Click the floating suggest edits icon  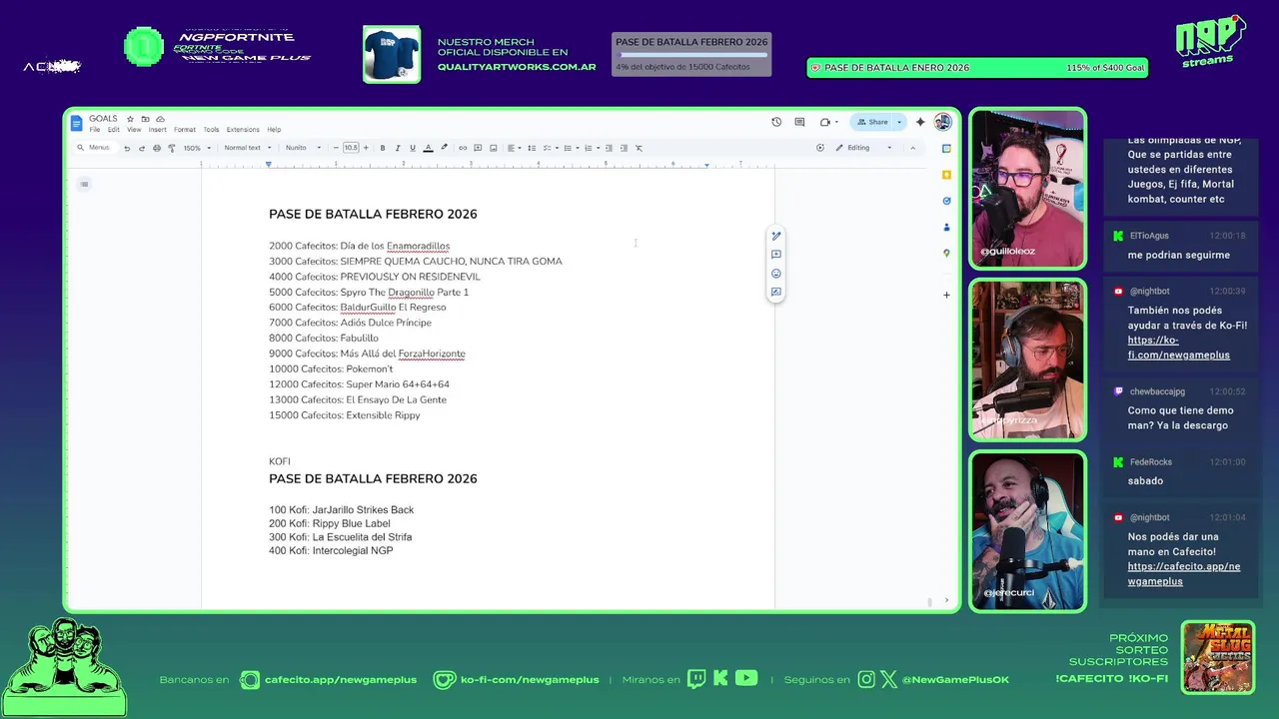[x=775, y=293]
